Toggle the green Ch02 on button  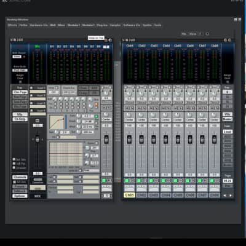(x=139, y=181)
